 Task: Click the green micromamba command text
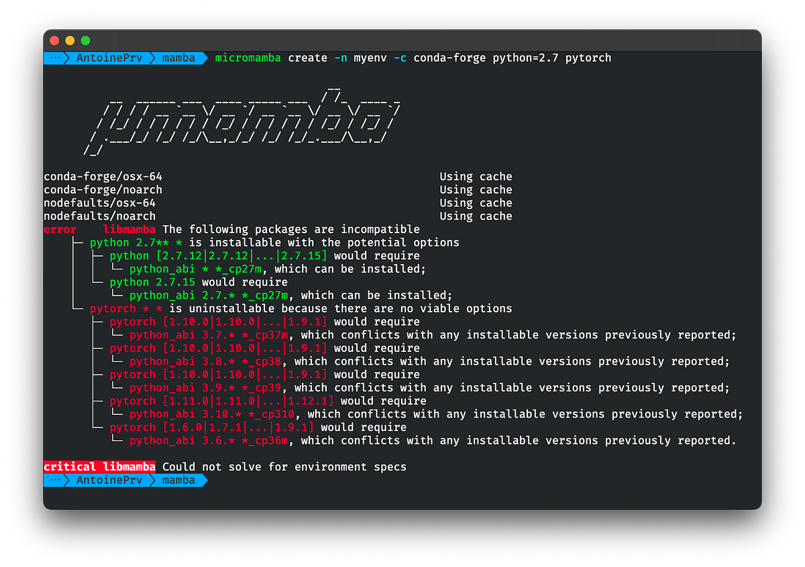tap(248, 58)
